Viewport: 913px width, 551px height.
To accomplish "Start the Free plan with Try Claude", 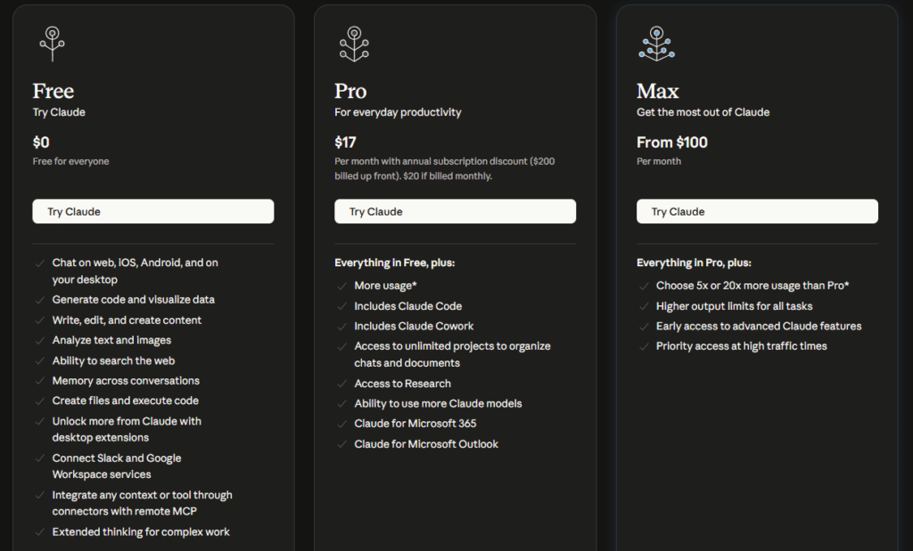I will tap(153, 212).
